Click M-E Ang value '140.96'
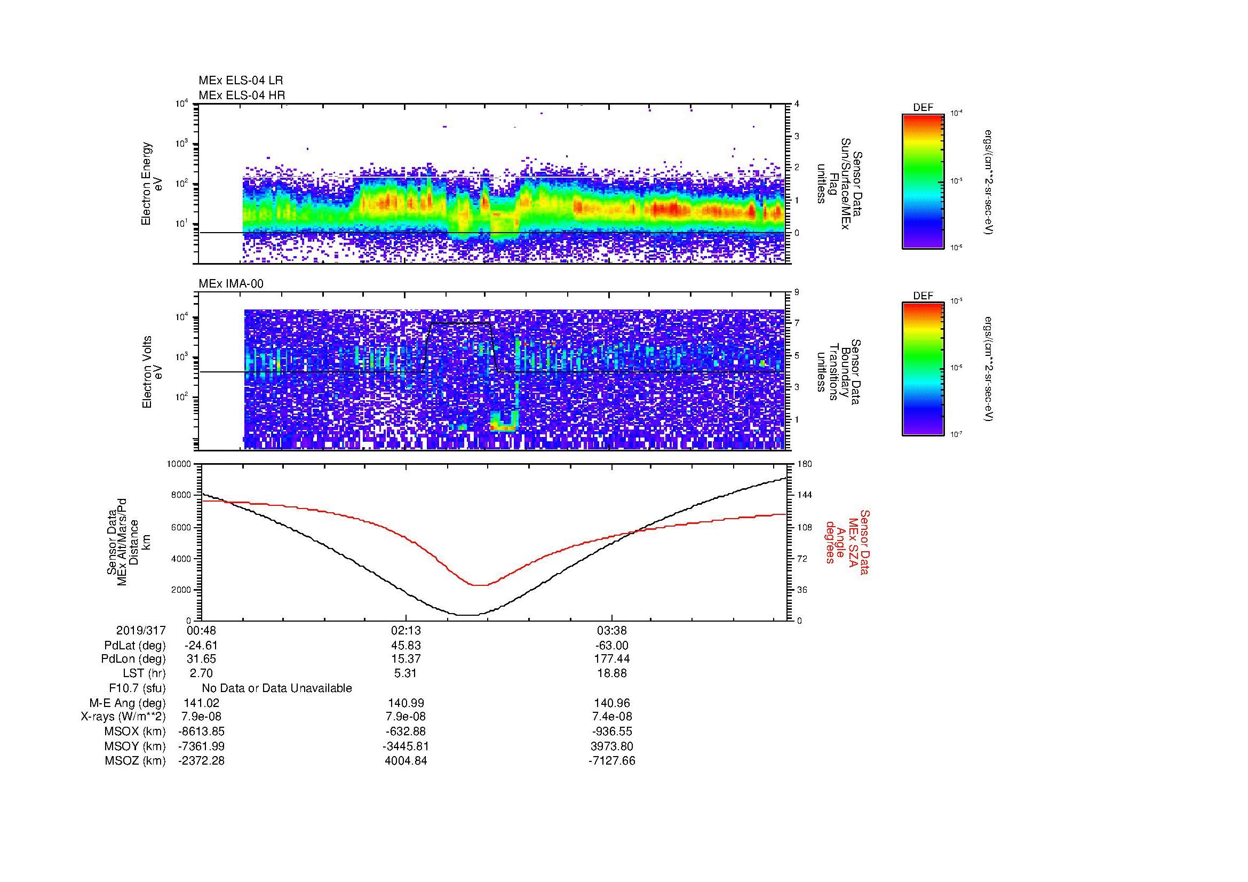The height and width of the screenshot is (882, 1248). 612,703
